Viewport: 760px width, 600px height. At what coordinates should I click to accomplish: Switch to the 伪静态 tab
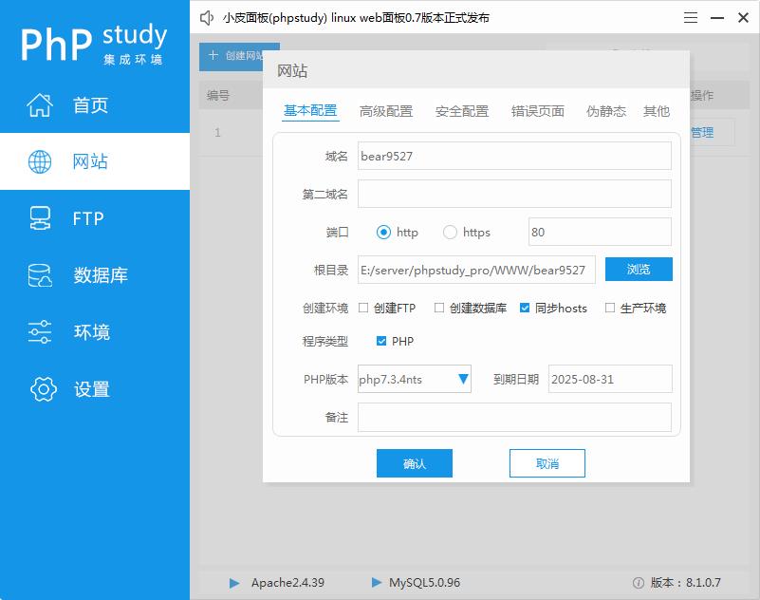pos(606,111)
